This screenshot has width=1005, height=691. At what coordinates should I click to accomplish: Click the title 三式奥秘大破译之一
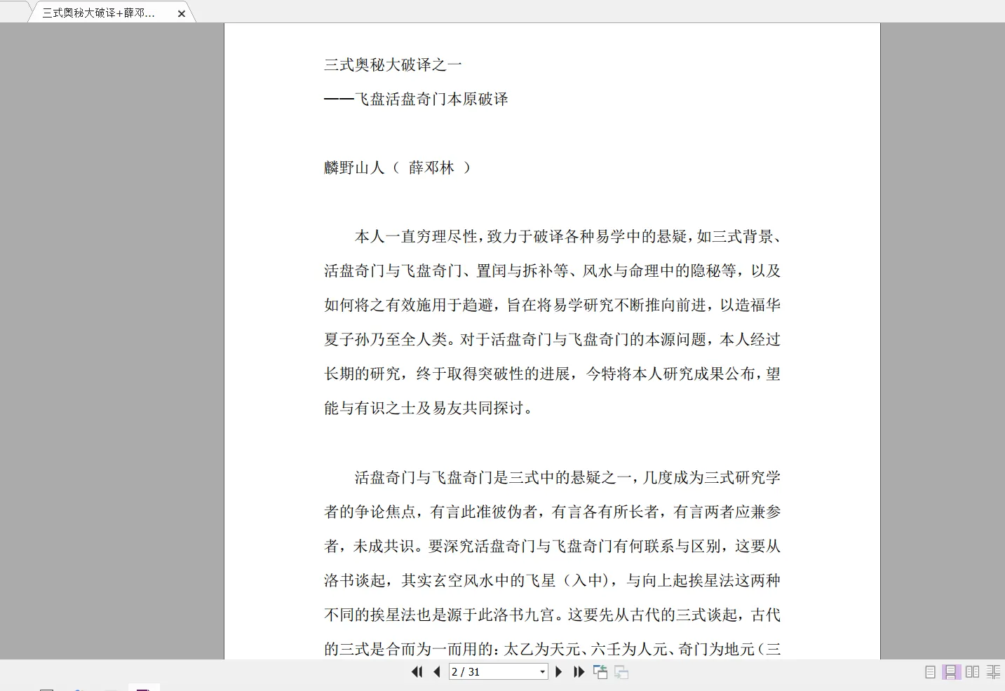(x=393, y=65)
